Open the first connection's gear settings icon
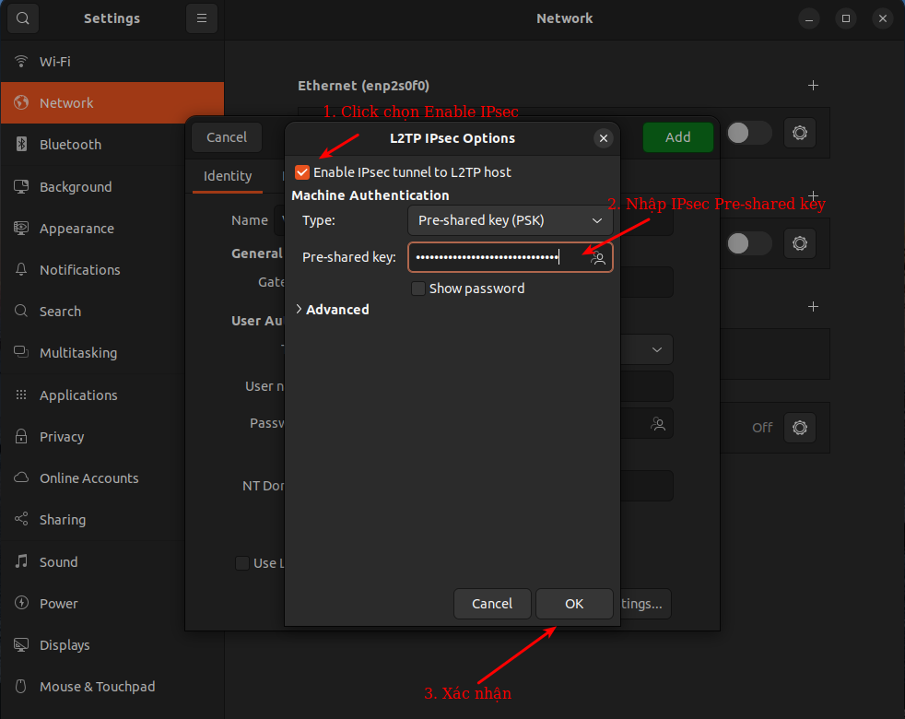This screenshot has height=719, width=905. (799, 133)
